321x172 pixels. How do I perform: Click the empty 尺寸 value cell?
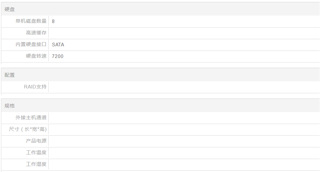click(x=183, y=129)
